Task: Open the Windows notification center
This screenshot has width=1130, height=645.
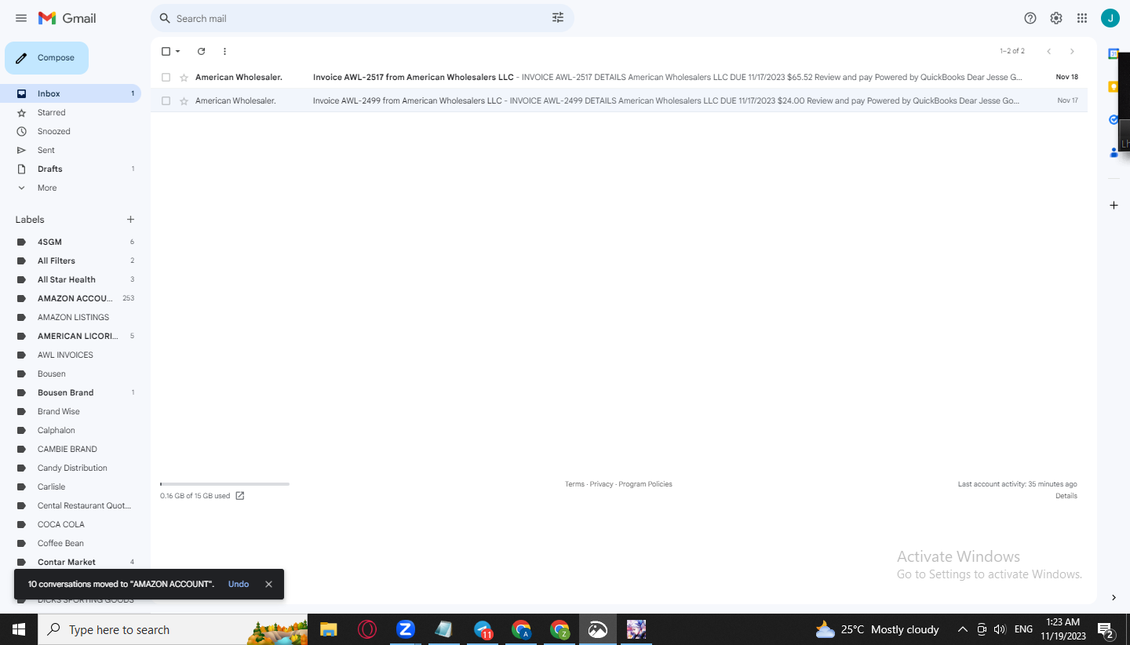Action: (x=1106, y=629)
